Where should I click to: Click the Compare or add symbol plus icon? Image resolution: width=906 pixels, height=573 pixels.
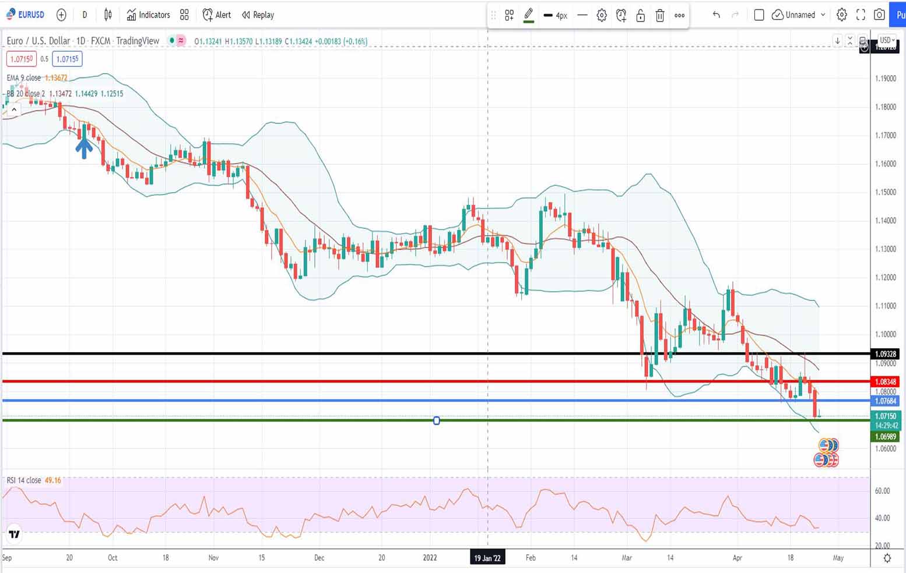[61, 15]
